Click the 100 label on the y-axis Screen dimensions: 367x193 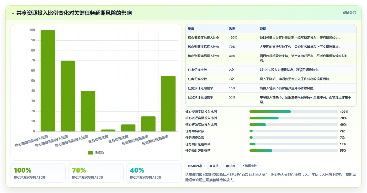pos(32,30)
